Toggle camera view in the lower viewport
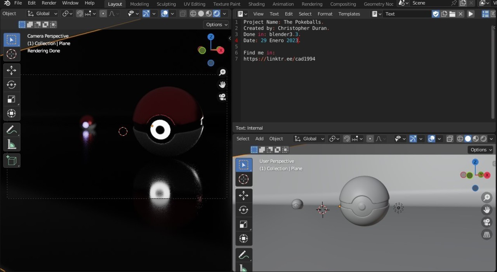The image size is (497, 272). point(487,222)
